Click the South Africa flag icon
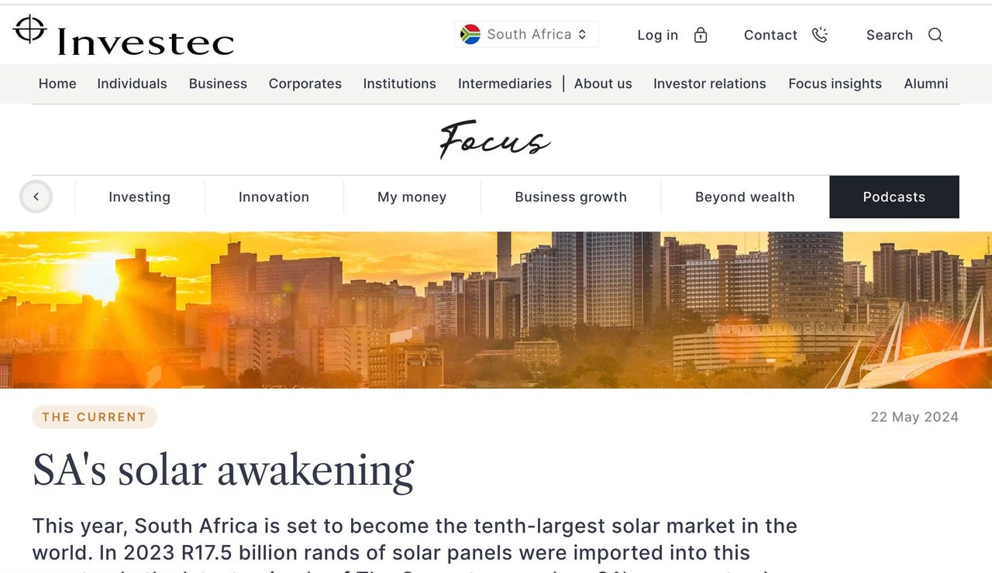The image size is (992, 573). pos(470,34)
